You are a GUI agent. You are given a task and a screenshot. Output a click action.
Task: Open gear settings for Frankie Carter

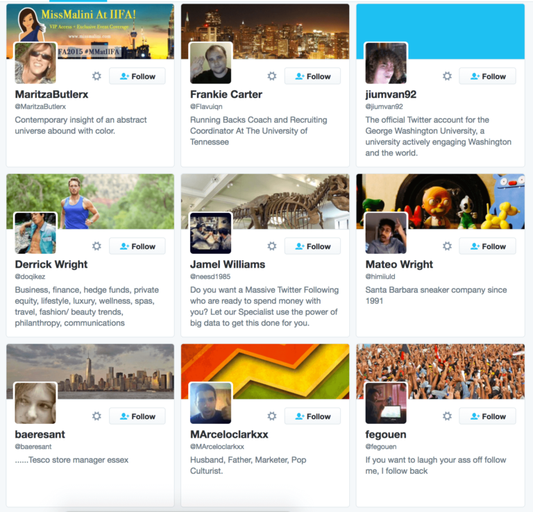coord(271,76)
